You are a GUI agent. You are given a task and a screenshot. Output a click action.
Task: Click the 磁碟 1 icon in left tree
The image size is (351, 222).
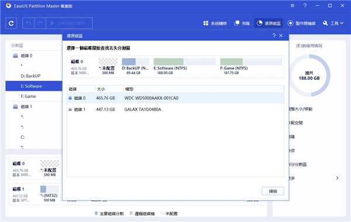15,107
